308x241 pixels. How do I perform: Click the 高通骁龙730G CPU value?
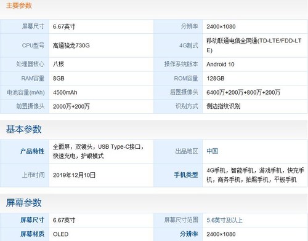pyautogui.click(x=71, y=45)
